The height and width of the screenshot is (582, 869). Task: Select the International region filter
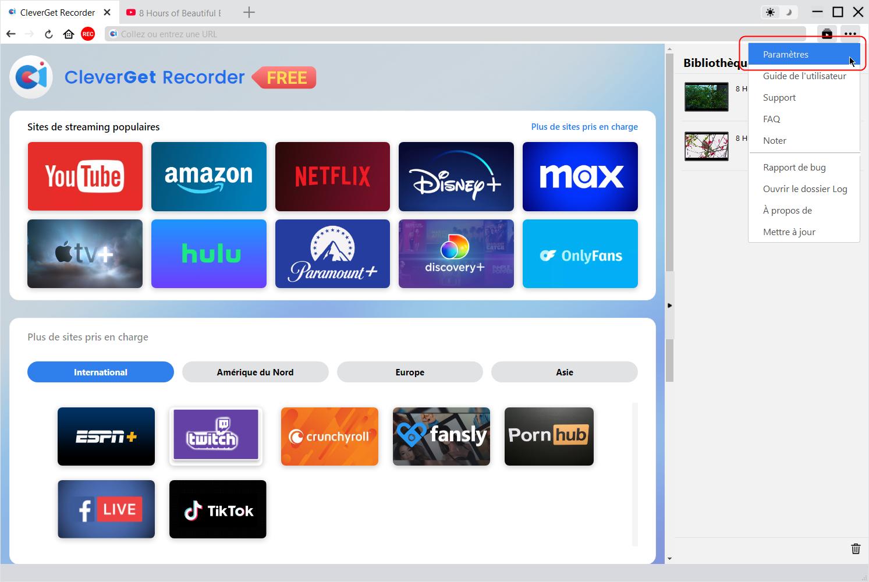click(x=101, y=372)
